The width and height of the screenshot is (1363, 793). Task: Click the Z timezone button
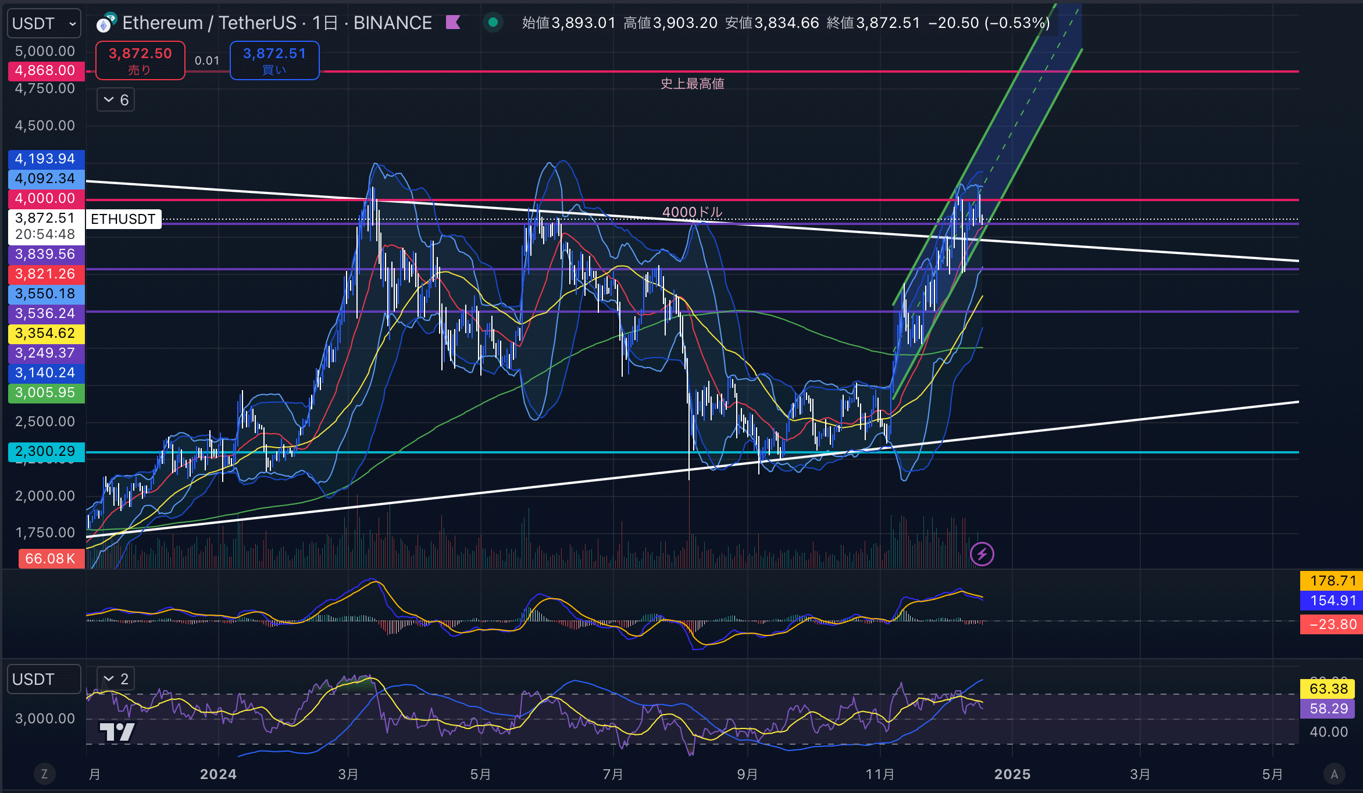(44, 774)
